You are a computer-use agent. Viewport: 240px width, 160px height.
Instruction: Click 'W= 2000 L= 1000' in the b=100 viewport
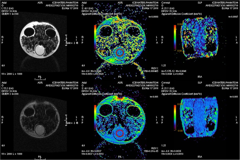(x=12, y=74)
